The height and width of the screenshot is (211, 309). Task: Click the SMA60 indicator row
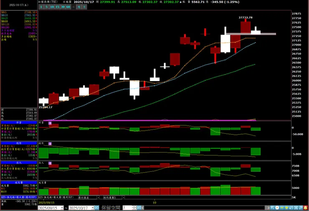pos(19,21)
